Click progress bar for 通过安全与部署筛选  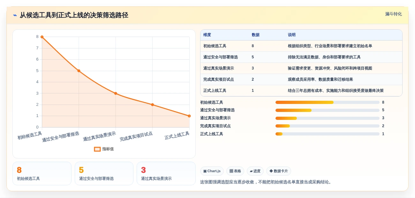click(x=328, y=110)
